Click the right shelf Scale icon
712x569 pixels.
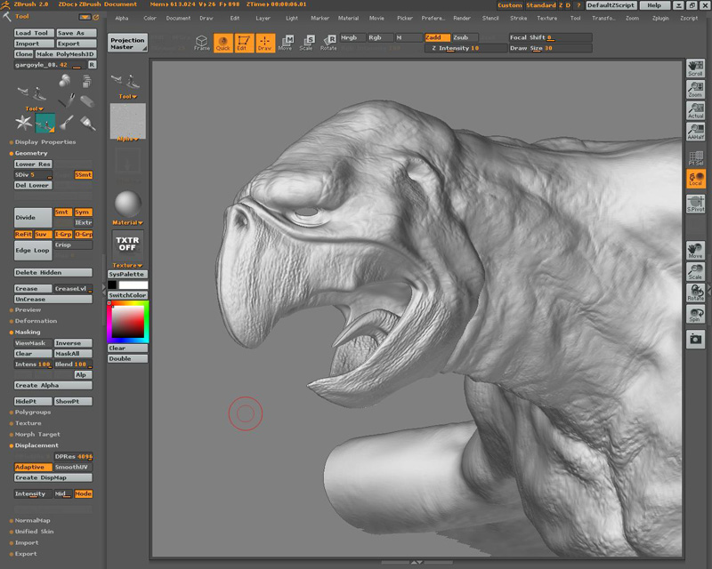[x=695, y=271]
